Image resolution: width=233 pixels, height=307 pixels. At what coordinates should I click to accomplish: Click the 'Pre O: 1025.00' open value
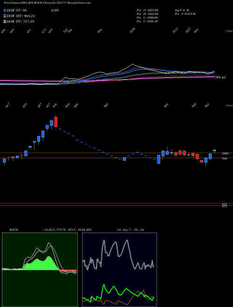pyautogui.click(x=147, y=10)
